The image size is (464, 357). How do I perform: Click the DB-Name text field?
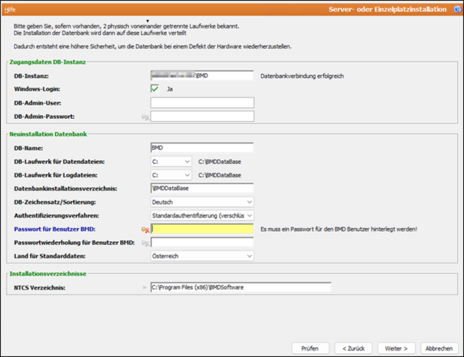202,148
